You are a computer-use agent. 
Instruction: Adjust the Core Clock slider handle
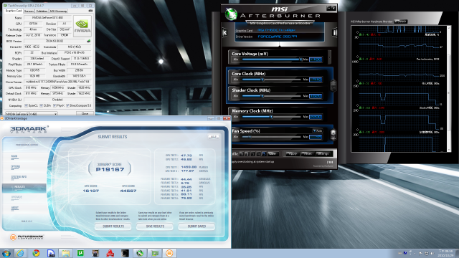pos(262,80)
